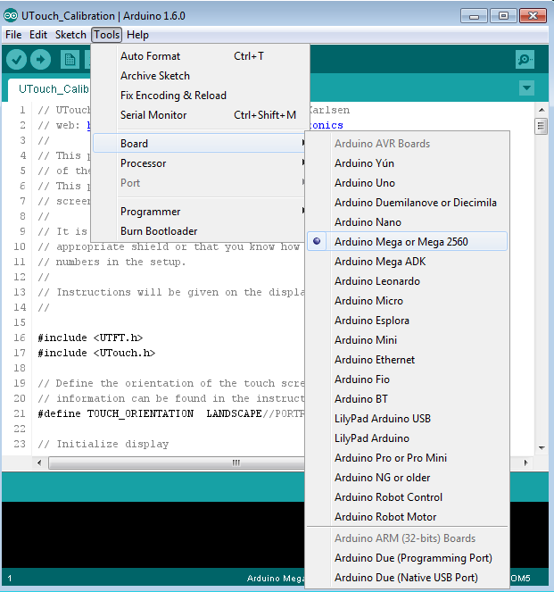554x592 pixels.
Task: Open the Edit menu
Action: (x=38, y=35)
